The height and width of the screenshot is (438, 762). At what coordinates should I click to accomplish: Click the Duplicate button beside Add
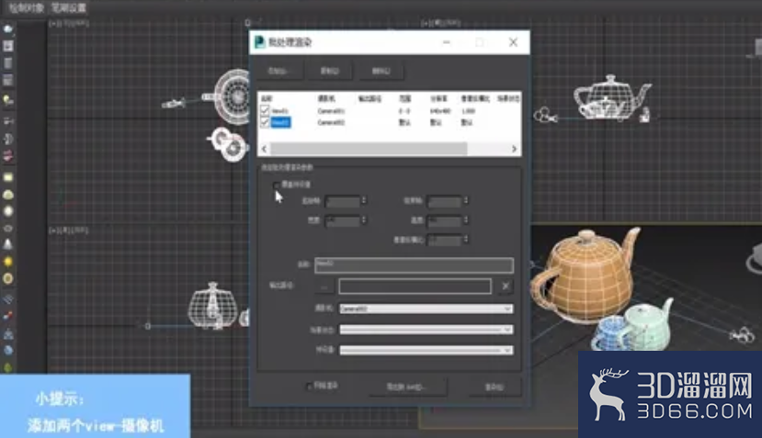[x=330, y=71]
